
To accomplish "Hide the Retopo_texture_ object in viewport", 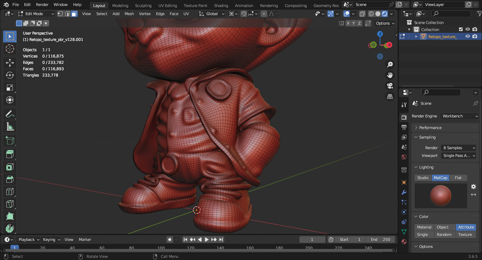I will point(468,36).
